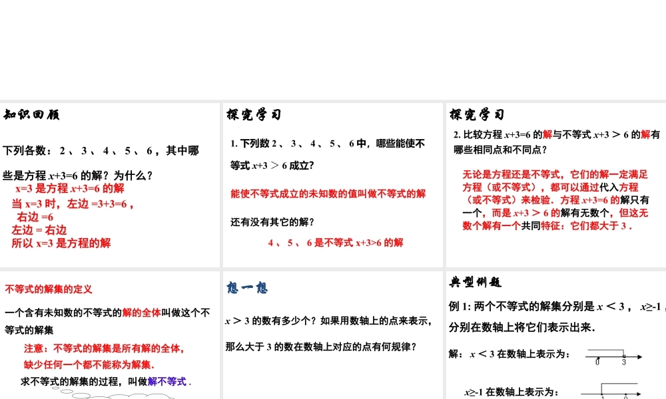Image resolution: width=666 pixels, height=399 pixels.
Task: Click the 想一想 heading
Action: coord(248,287)
